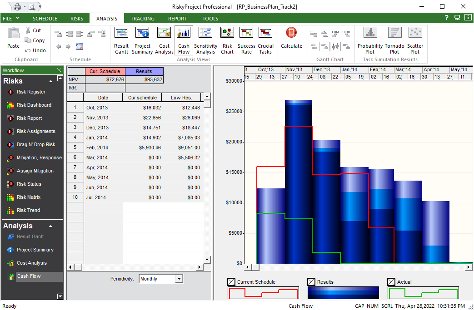Toggle the Current Schedule chart checkbox

(x=231, y=282)
